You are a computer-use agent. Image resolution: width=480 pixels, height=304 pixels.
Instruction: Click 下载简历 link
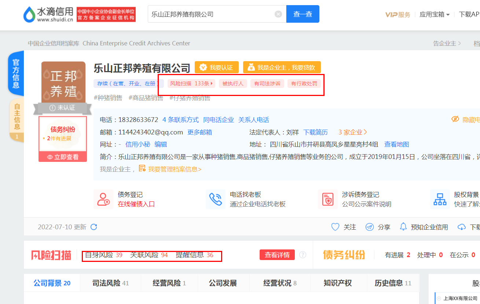pos(316,132)
